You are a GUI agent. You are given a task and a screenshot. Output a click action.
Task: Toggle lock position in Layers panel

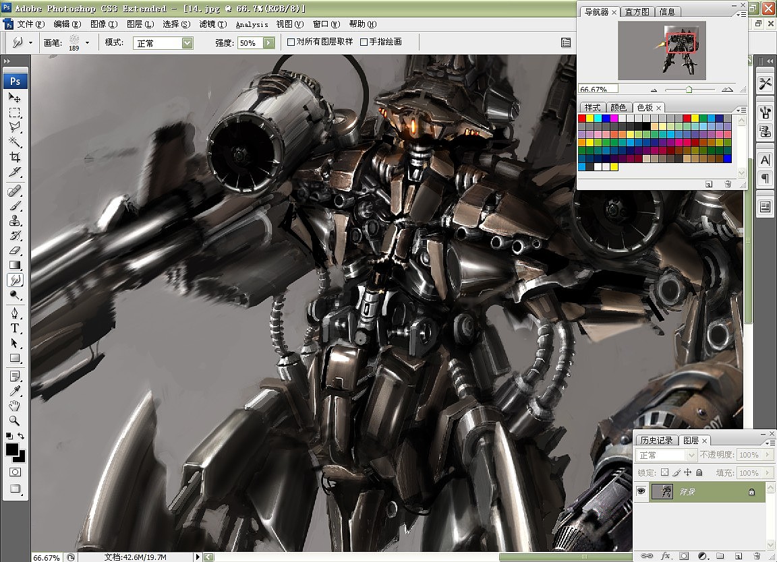click(x=687, y=472)
